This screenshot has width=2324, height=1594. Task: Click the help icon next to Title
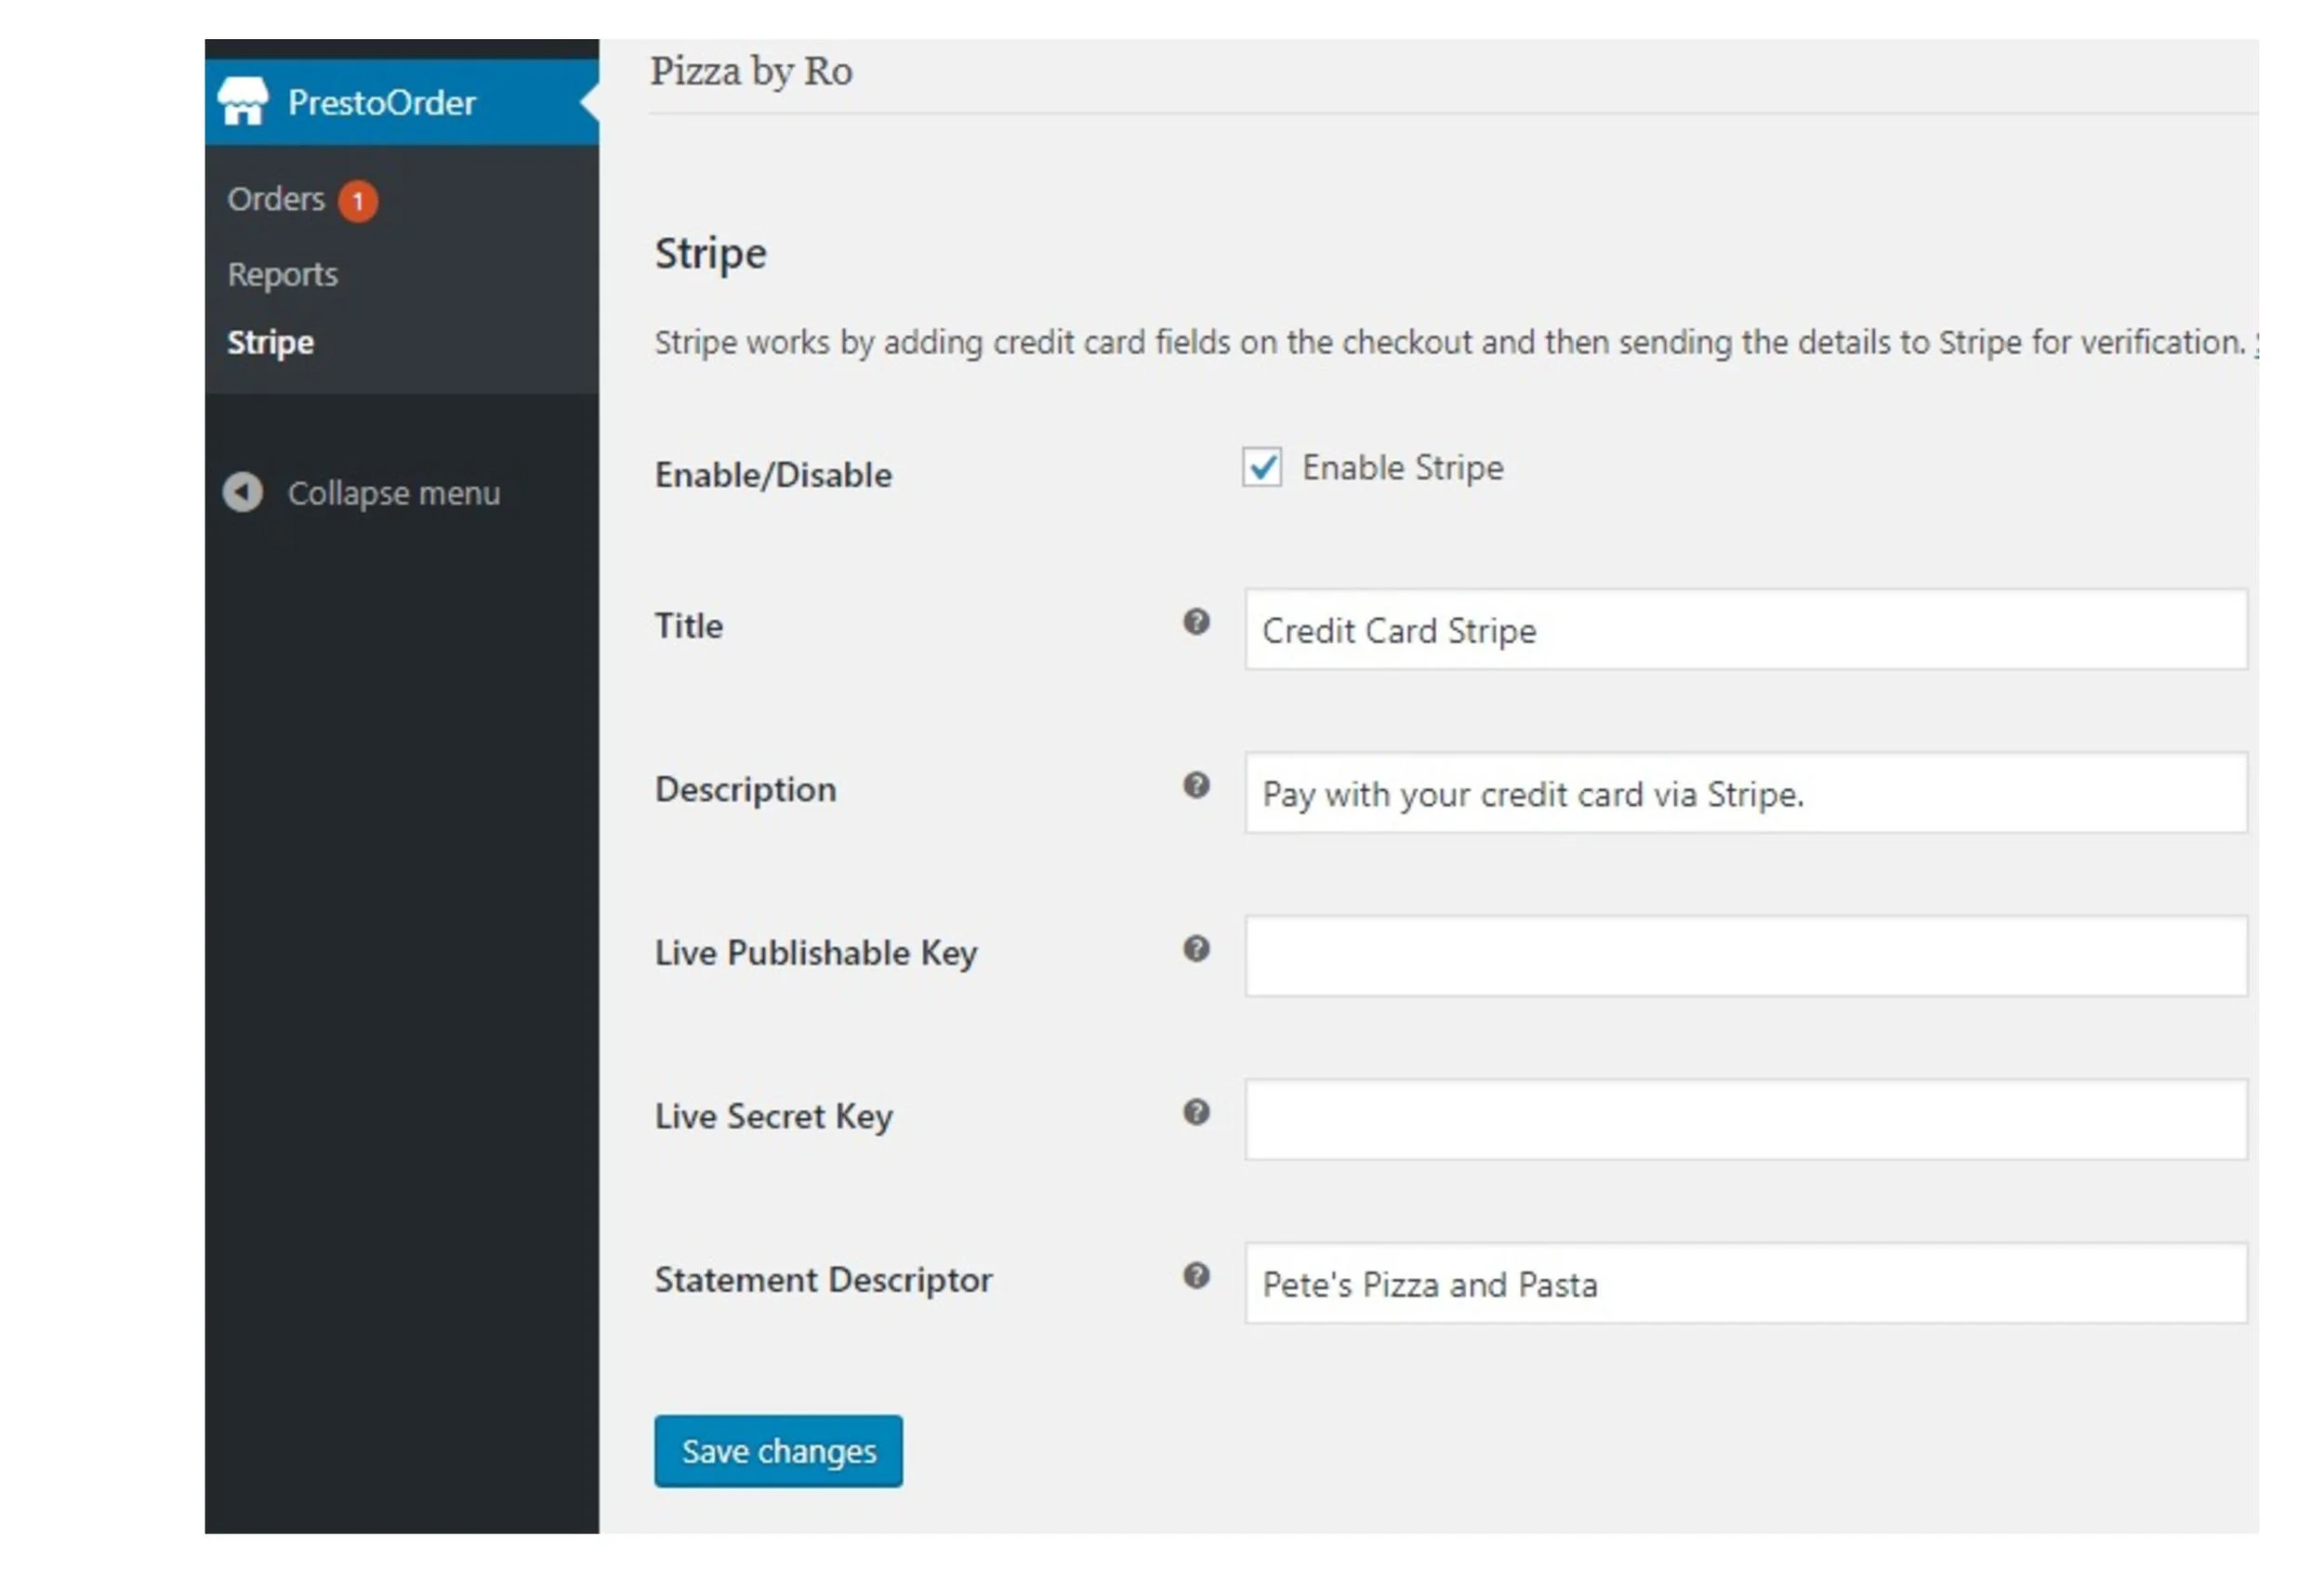pos(1196,622)
